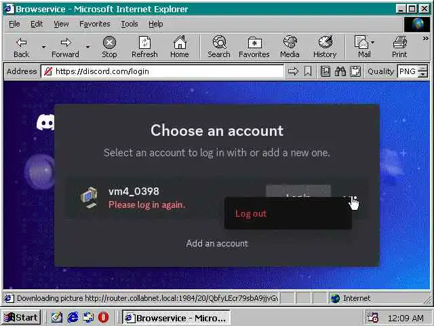Click the book icon in address toolbar
434x326 pixels.
coord(325,71)
